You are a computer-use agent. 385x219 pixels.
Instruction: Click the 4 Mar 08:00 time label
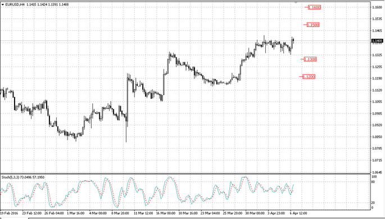click(98, 213)
